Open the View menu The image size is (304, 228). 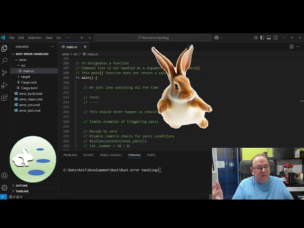[49, 38]
